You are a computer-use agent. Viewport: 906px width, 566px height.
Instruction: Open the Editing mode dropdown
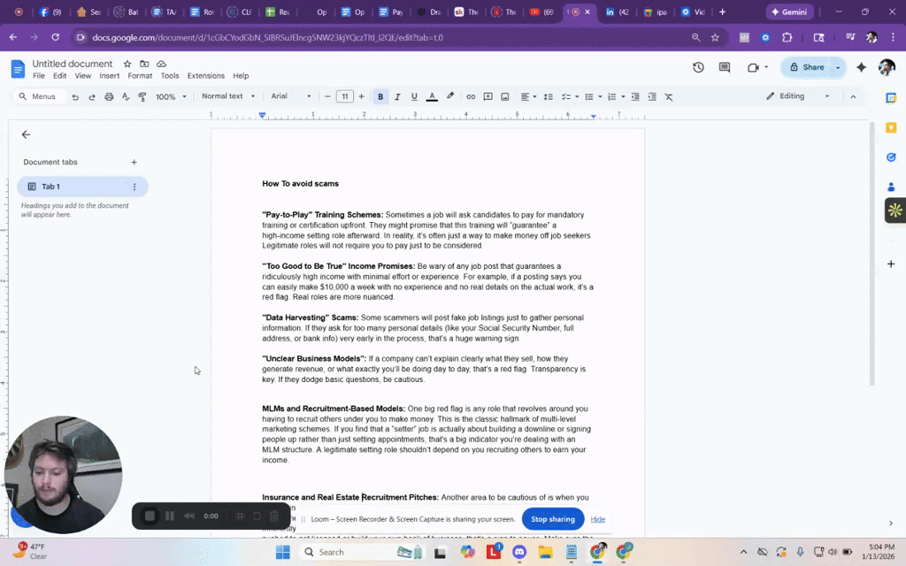tap(797, 96)
